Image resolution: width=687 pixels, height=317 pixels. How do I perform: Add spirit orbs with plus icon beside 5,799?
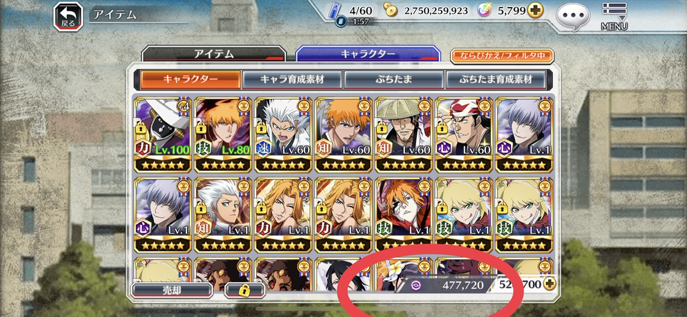pyautogui.click(x=535, y=11)
